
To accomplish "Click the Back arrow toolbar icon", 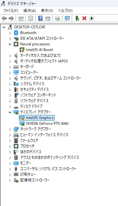I will (x=4, y=18).
